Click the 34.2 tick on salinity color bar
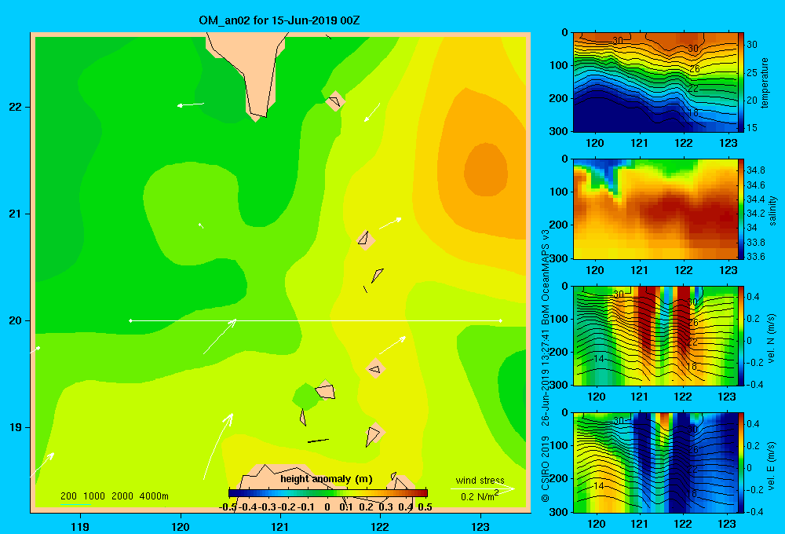 click(x=755, y=214)
